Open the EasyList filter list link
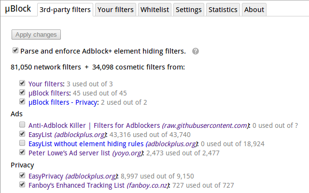 click(41, 135)
